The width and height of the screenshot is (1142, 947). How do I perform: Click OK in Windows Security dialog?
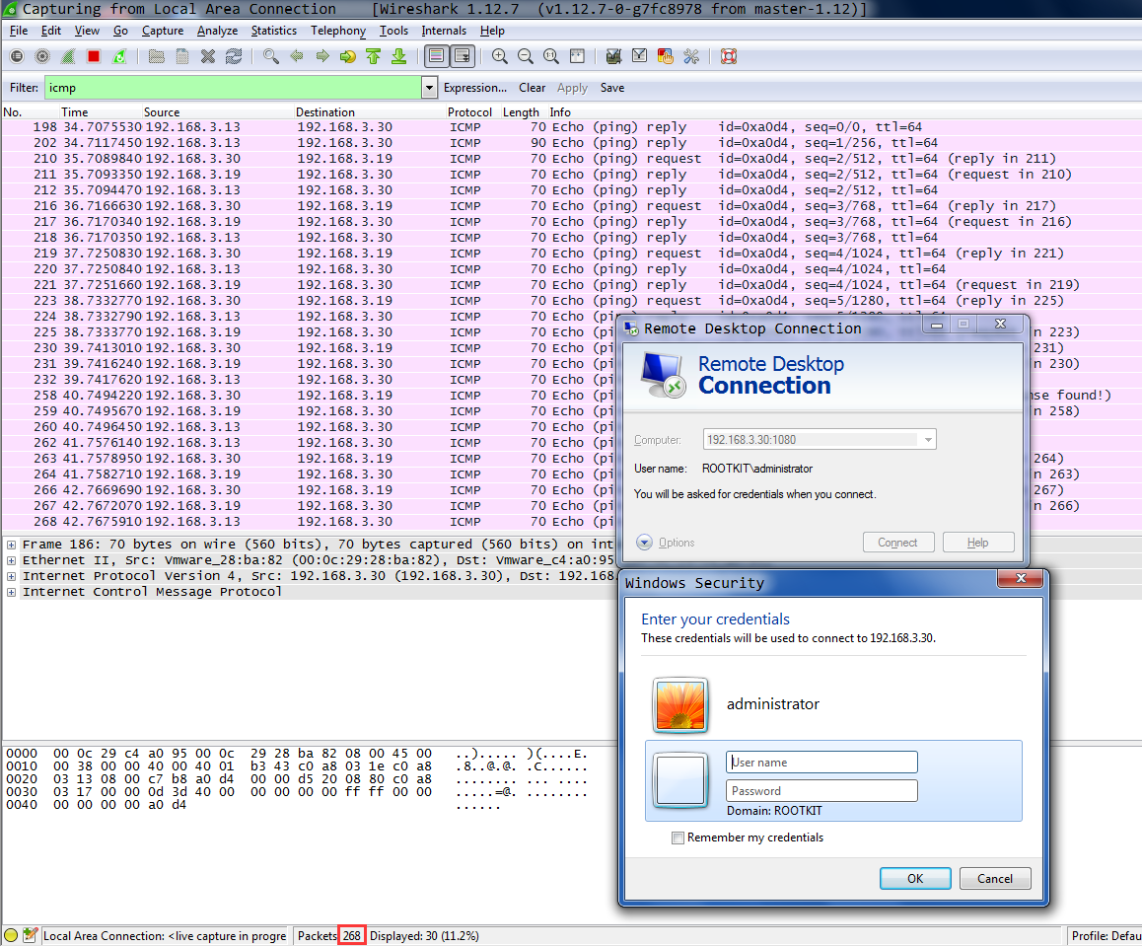click(x=915, y=879)
